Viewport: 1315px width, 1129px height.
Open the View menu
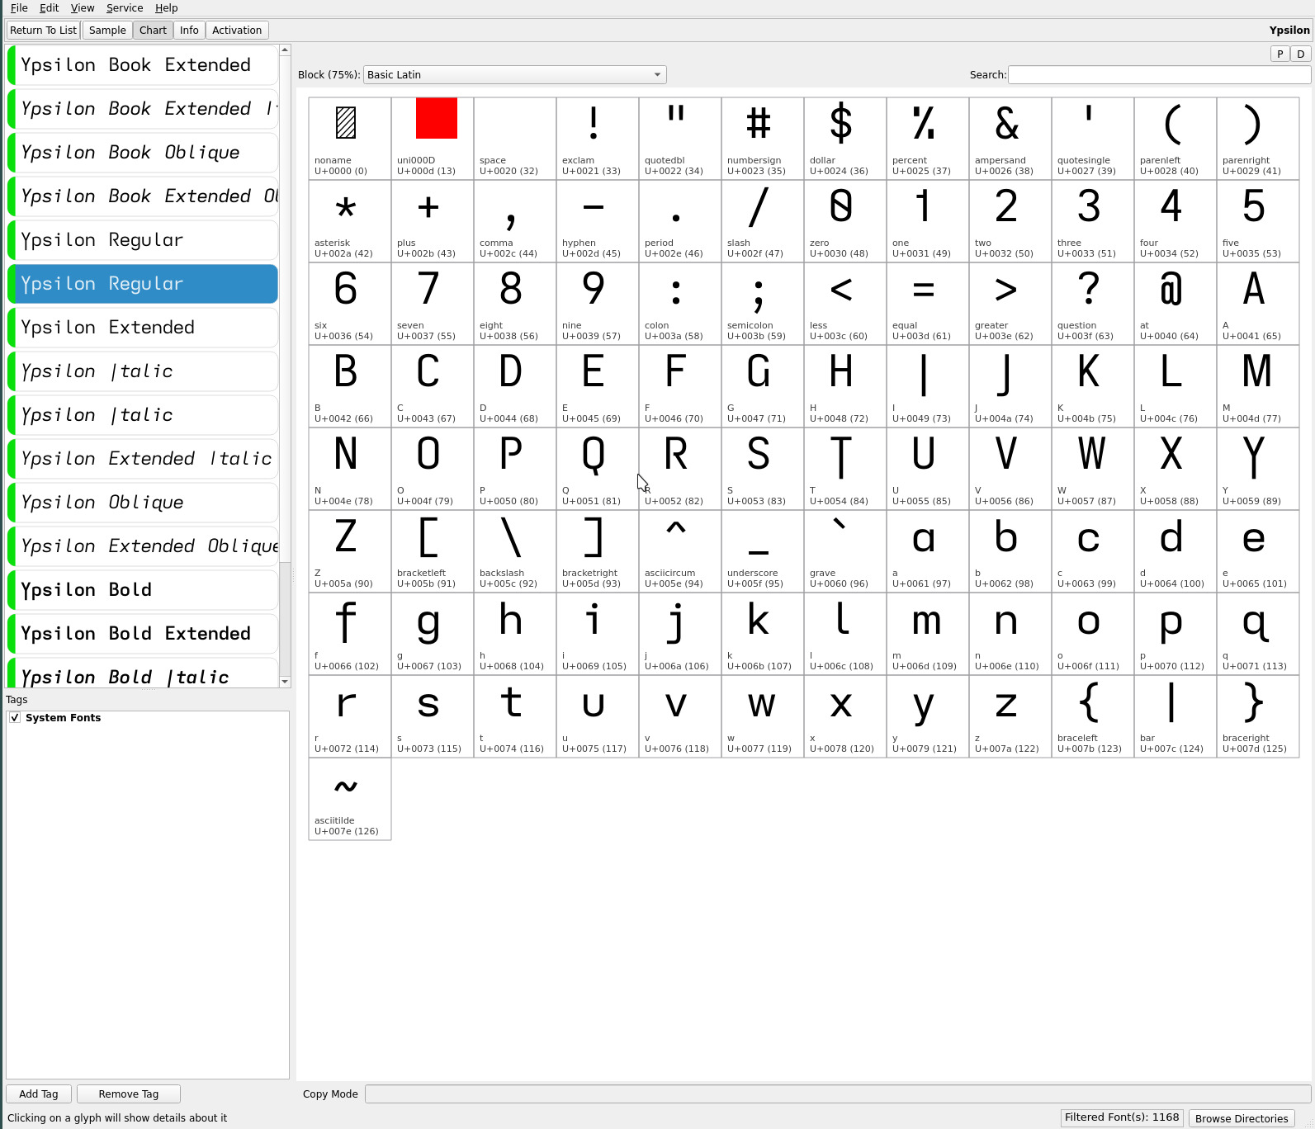pos(82,7)
